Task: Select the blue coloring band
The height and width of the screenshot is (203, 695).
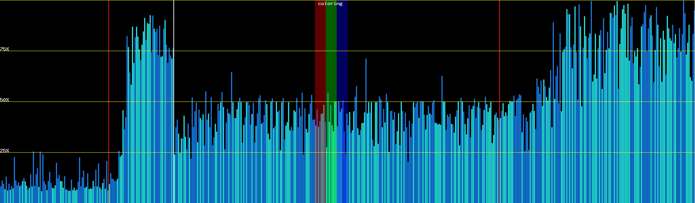Action: click(342, 51)
